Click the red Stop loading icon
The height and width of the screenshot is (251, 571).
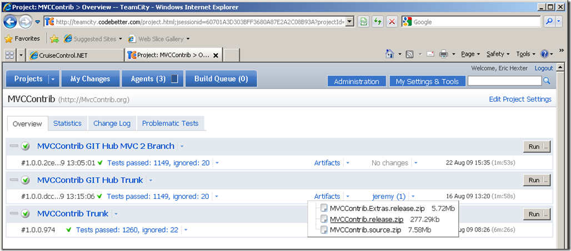click(x=392, y=22)
